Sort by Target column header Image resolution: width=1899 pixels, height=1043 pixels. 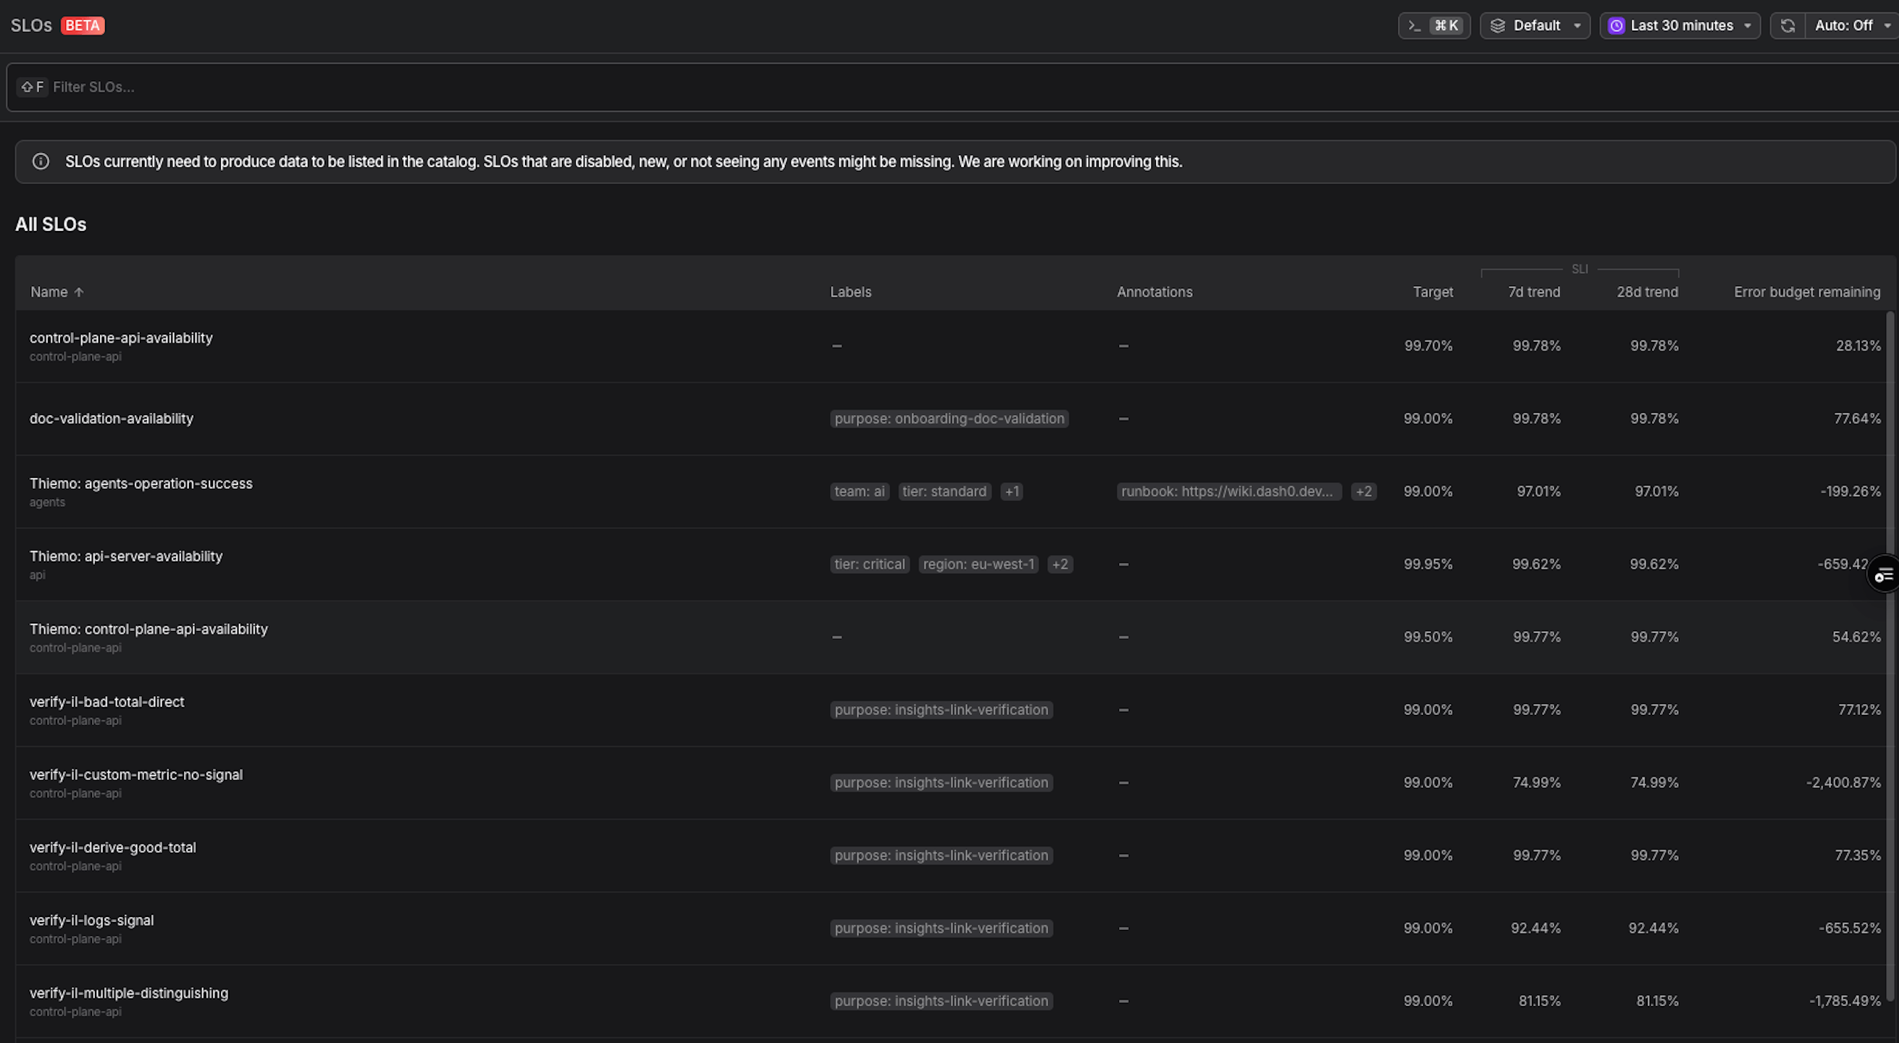[x=1433, y=292]
